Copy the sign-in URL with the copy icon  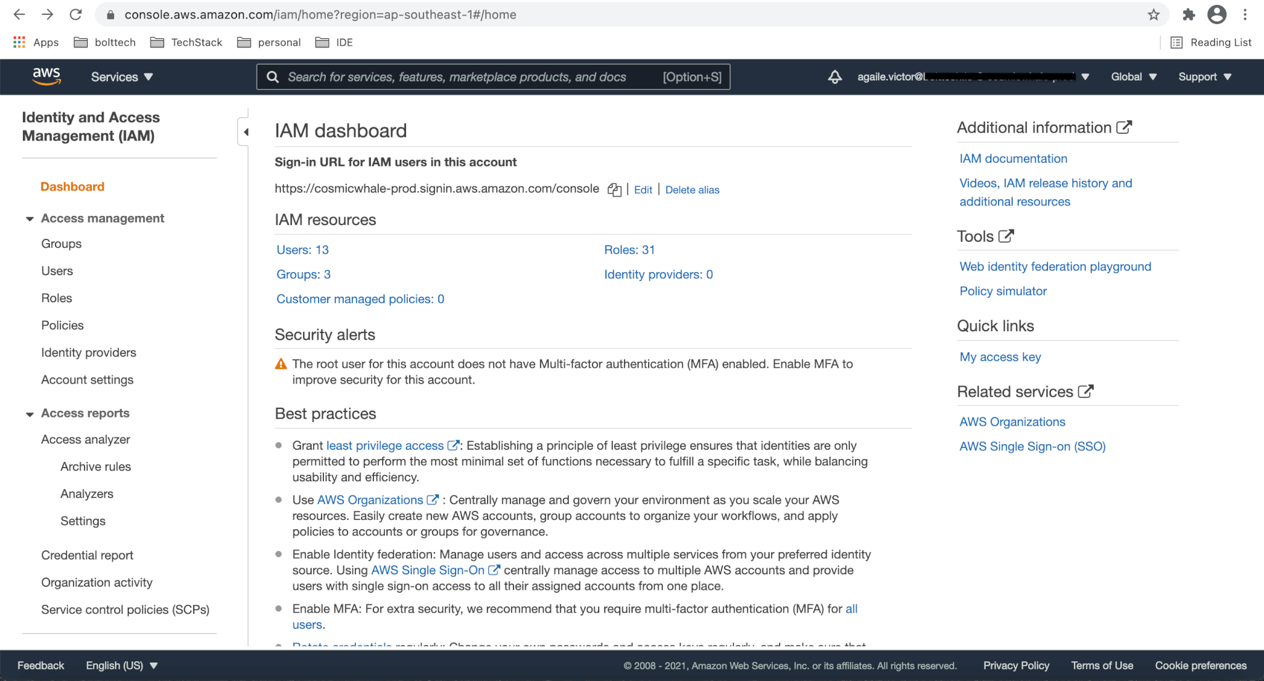pos(614,190)
